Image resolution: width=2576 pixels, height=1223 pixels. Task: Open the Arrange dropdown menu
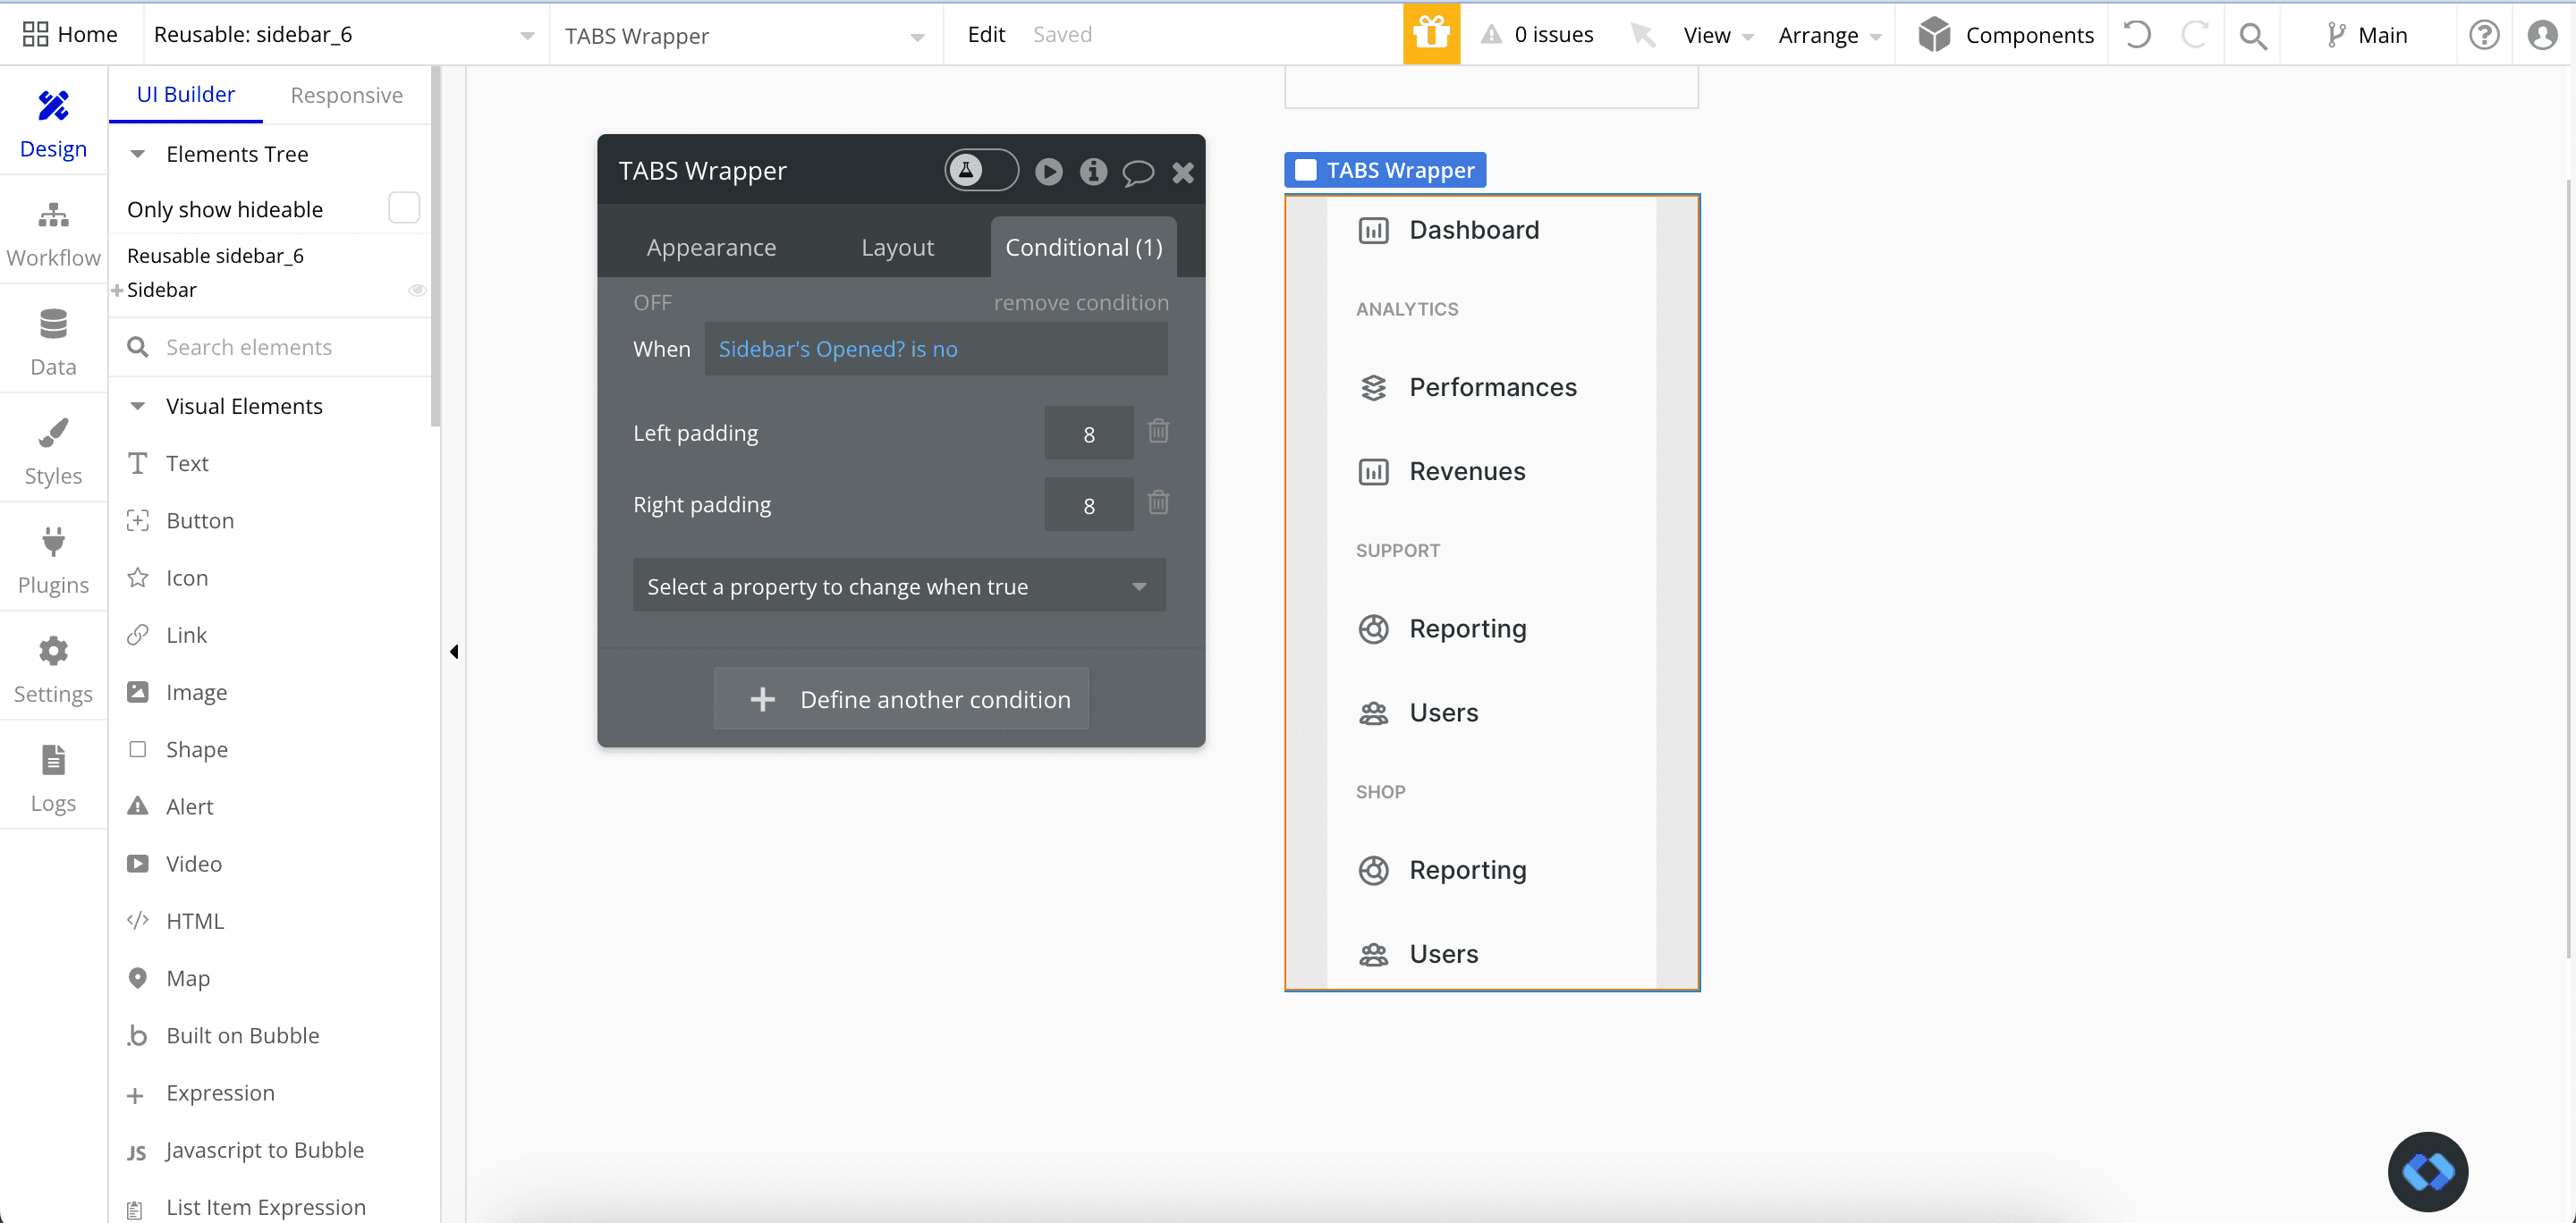[x=1829, y=35]
